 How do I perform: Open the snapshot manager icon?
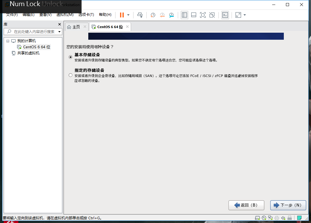click(171, 15)
